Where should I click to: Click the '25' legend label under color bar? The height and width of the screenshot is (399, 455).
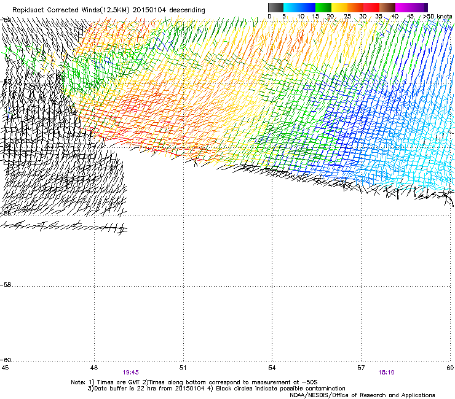tap(347, 17)
